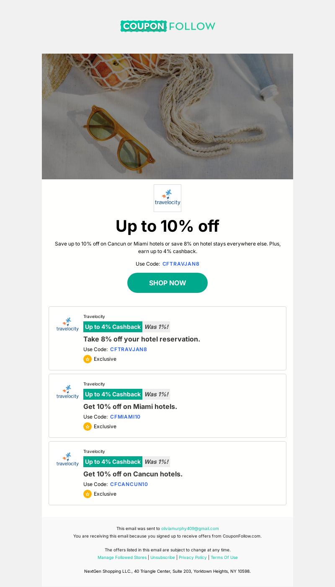This screenshot has height=587, width=335.
Task: Click the SHOP NOW button
Action: coord(167,283)
